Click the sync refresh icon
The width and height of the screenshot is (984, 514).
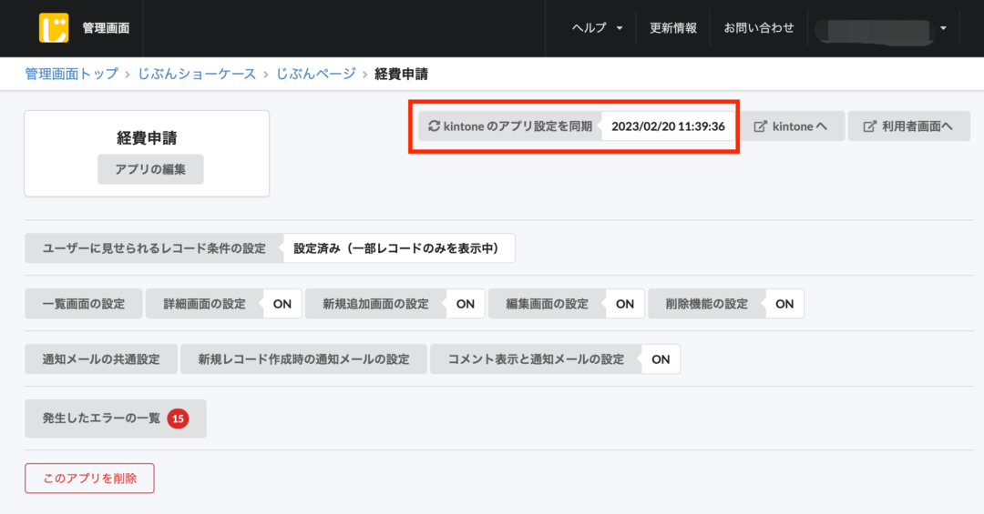[x=434, y=126]
